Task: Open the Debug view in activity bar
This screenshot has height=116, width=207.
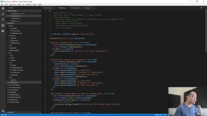Action: [x=3, y=25]
